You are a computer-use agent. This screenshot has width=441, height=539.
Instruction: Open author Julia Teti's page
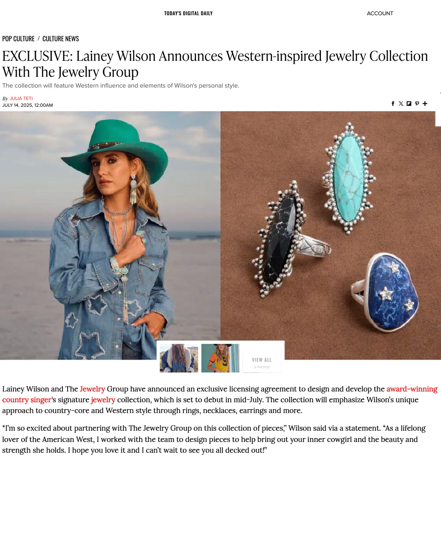coord(21,98)
